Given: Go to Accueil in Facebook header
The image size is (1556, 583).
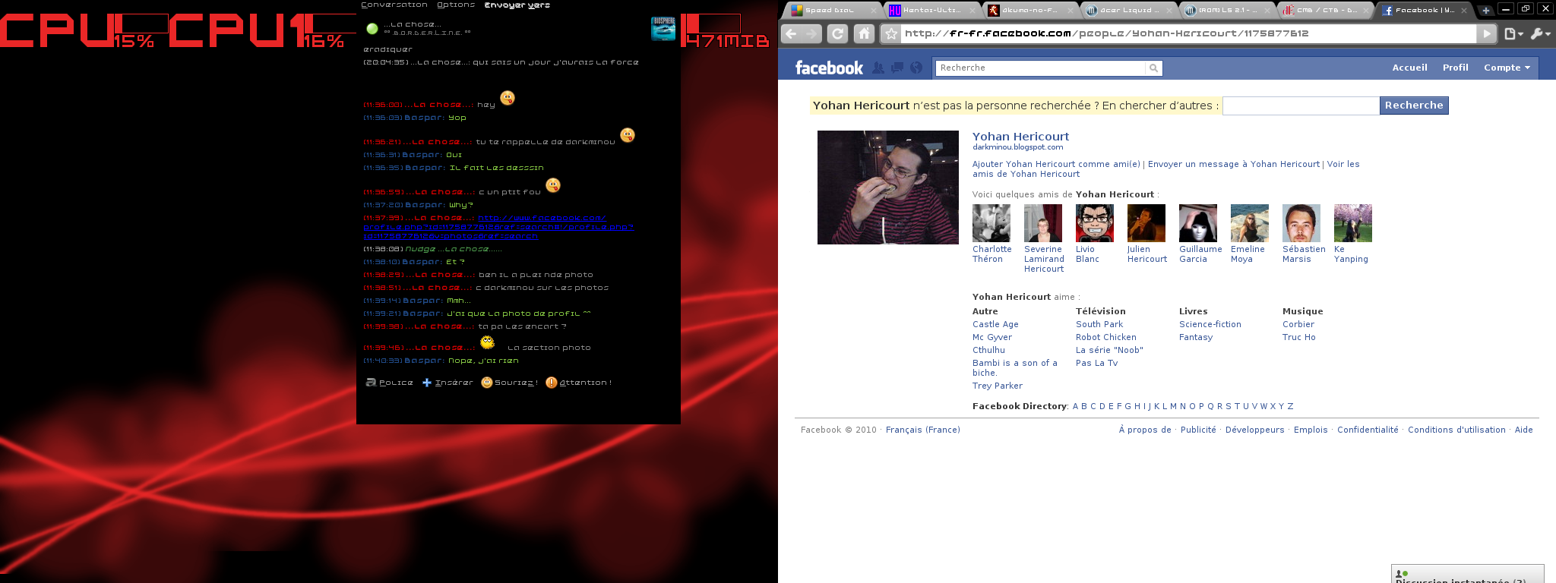Looking at the screenshot, I should point(1409,68).
